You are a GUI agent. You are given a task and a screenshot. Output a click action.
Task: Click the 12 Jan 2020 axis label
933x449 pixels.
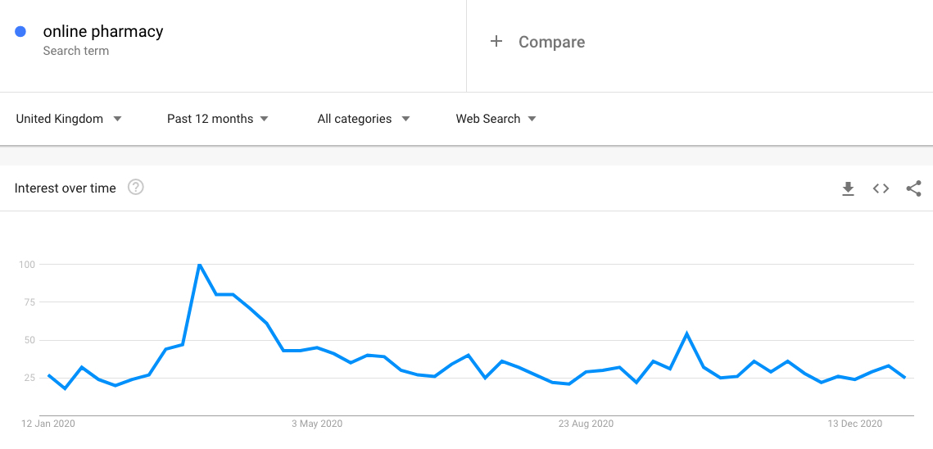click(x=49, y=424)
